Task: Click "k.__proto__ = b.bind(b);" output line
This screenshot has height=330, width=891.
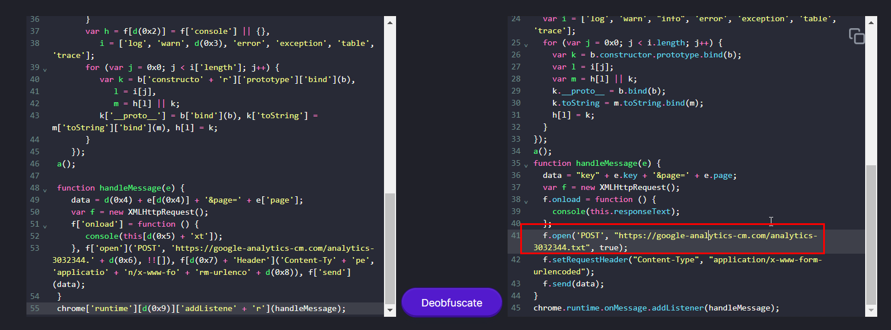Action: coord(609,91)
